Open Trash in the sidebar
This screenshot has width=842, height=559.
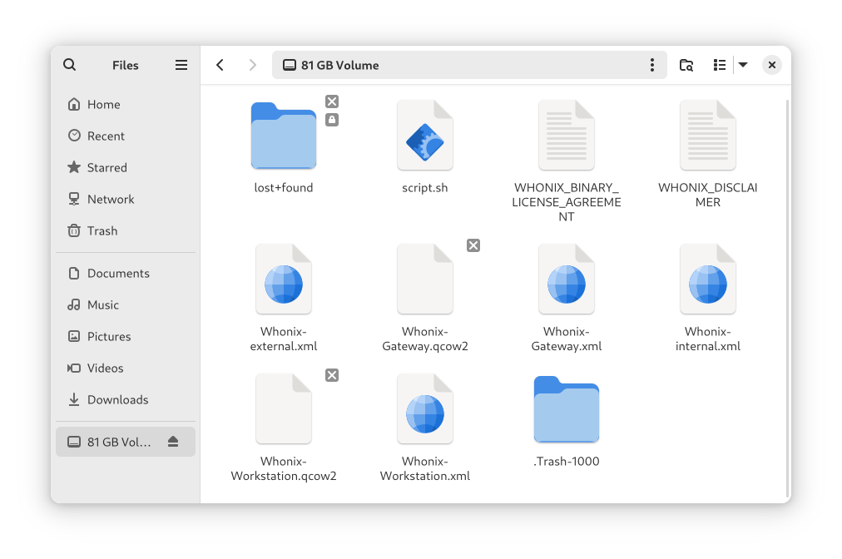point(126,231)
